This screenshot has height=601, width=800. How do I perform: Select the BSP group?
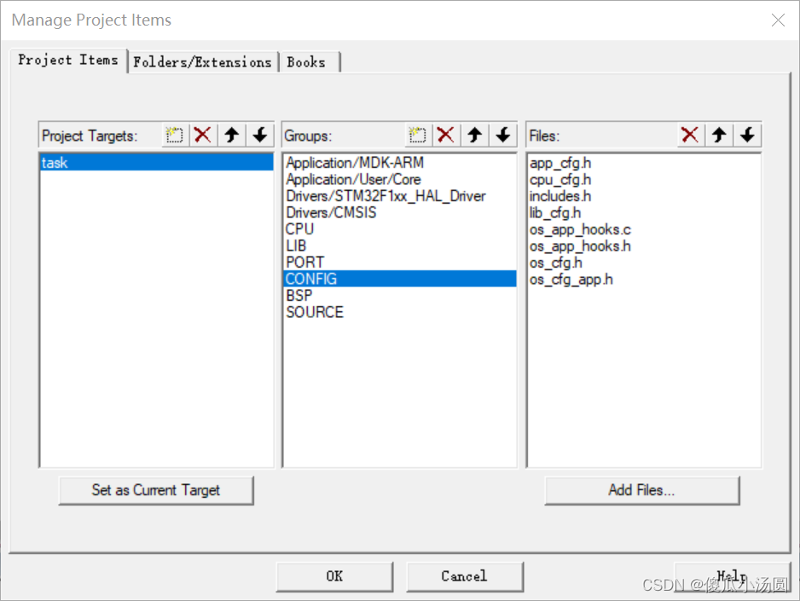pyautogui.click(x=400, y=296)
